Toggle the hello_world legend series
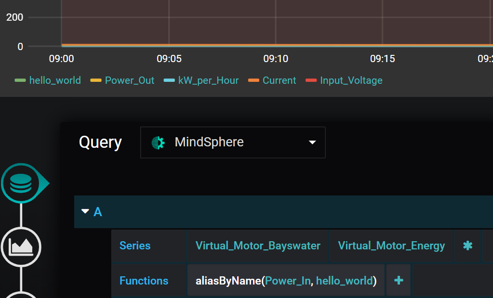 pos(55,80)
